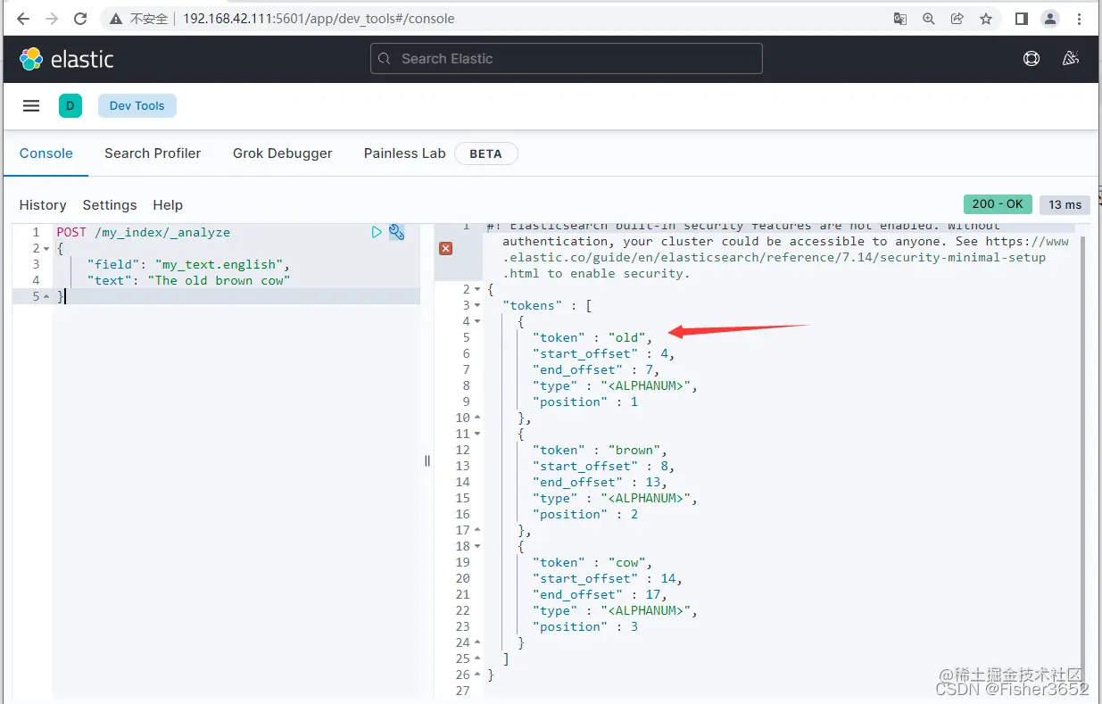
Task: Open the Chrome three-dot menu
Action: tap(1080, 18)
